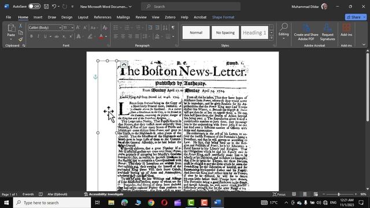Click the Text Effects glowing A icon

click(x=79, y=36)
